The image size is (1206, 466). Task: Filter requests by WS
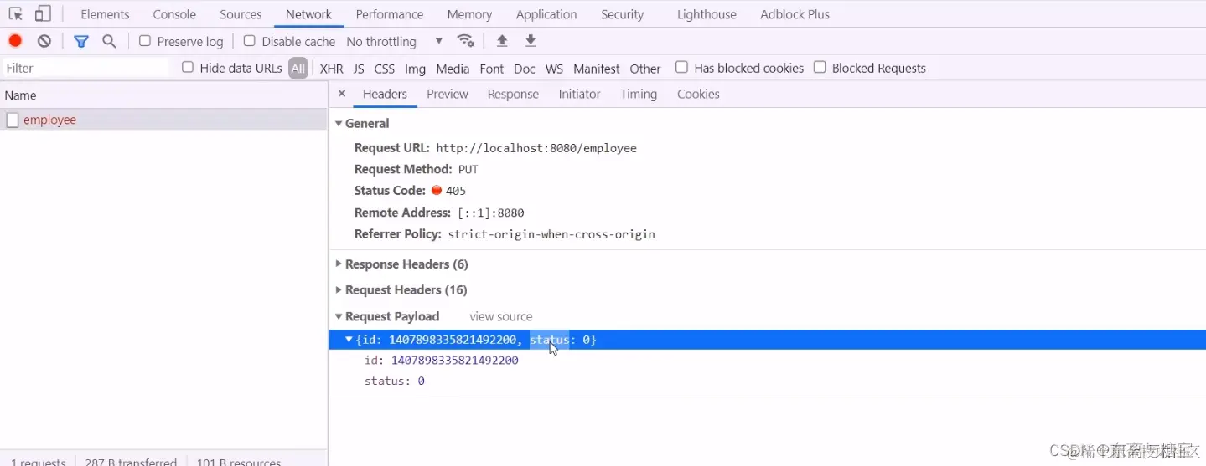(554, 69)
